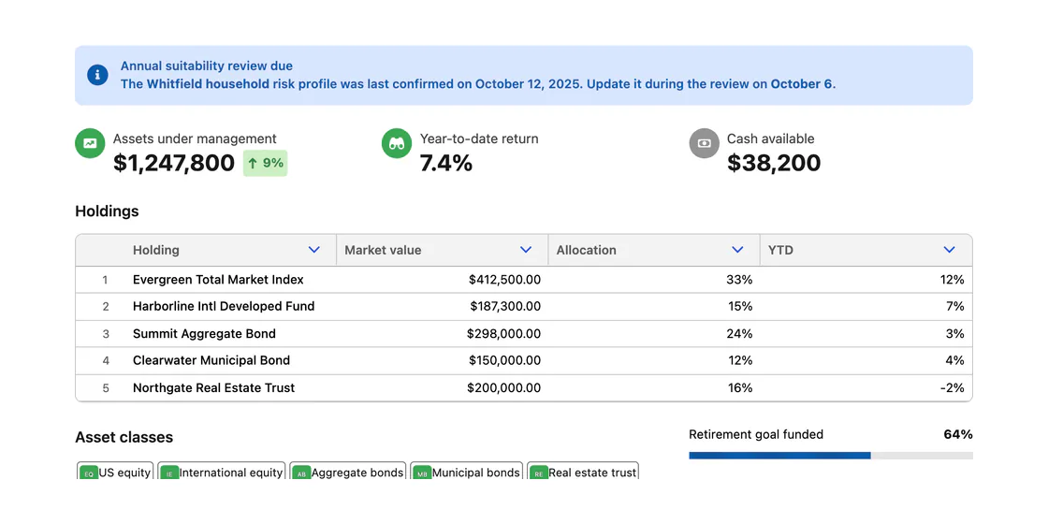Click the Annual suitability review due heading

click(x=207, y=66)
